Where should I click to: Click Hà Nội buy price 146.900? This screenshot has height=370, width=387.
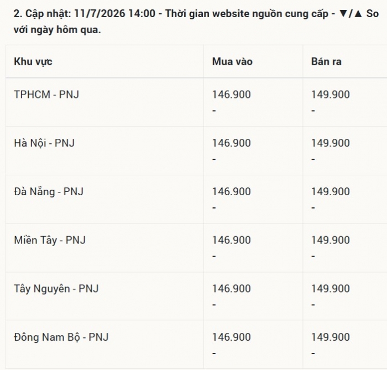click(232, 143)
